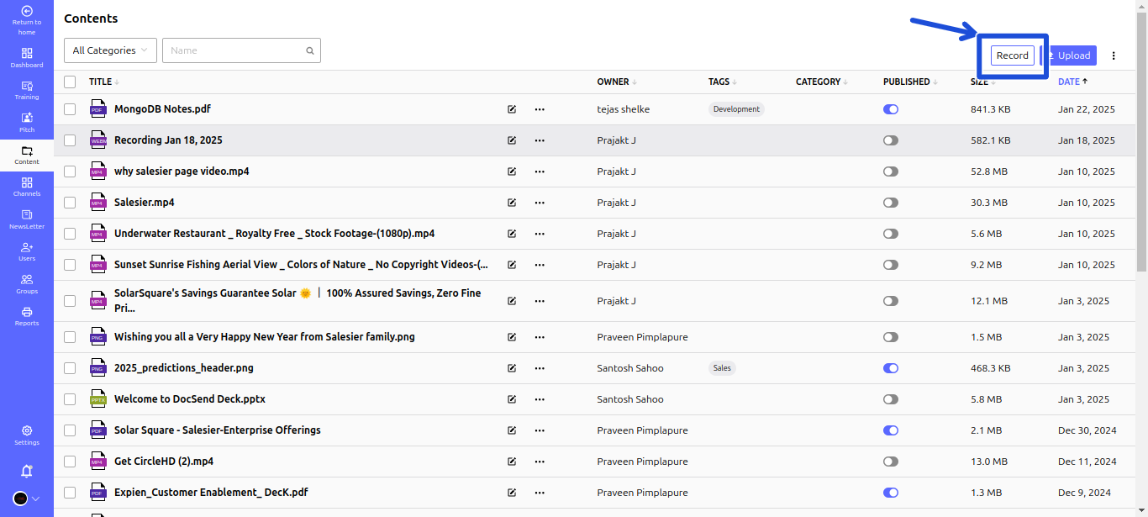Image resolution: width=1148 pixels, height=517 pixels.
Task: Unpublish MongoDB Notes.pdf with its toggle
Action: click(891, 109)
